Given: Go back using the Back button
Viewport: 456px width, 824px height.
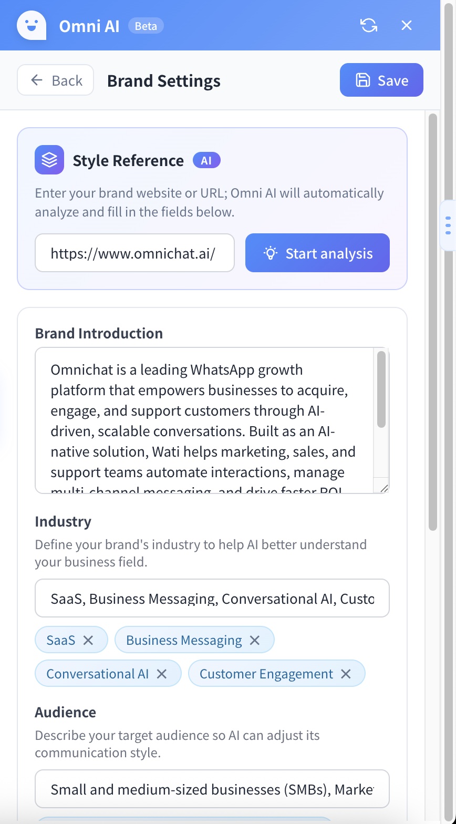Looking at the screenshot, I should click(56, 80).
